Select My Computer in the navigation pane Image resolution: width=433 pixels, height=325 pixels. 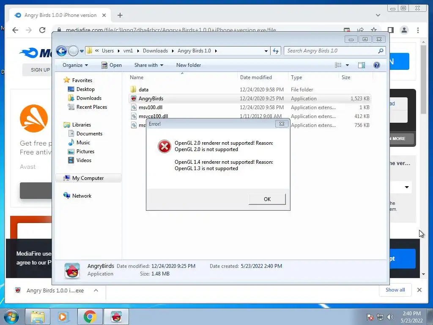88,178
